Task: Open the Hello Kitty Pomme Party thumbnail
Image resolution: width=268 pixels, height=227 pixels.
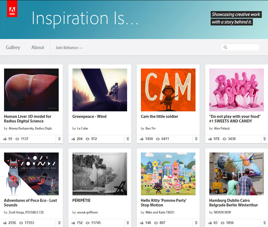Action: (168, 174)
